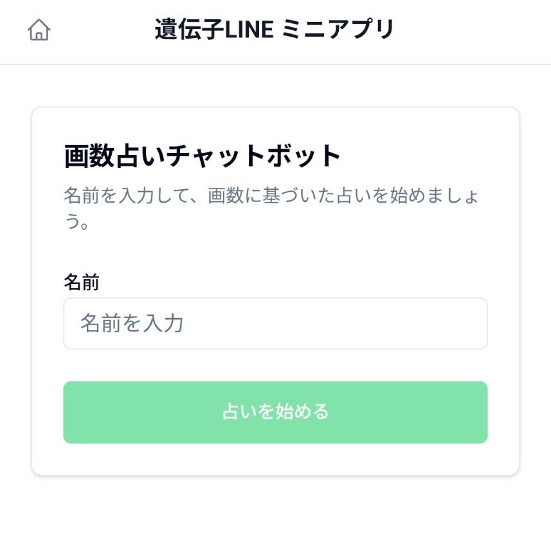Viewport: 551px width, 545px height.
Task: Place the cursor in the 名前 input
Action: 275,324
